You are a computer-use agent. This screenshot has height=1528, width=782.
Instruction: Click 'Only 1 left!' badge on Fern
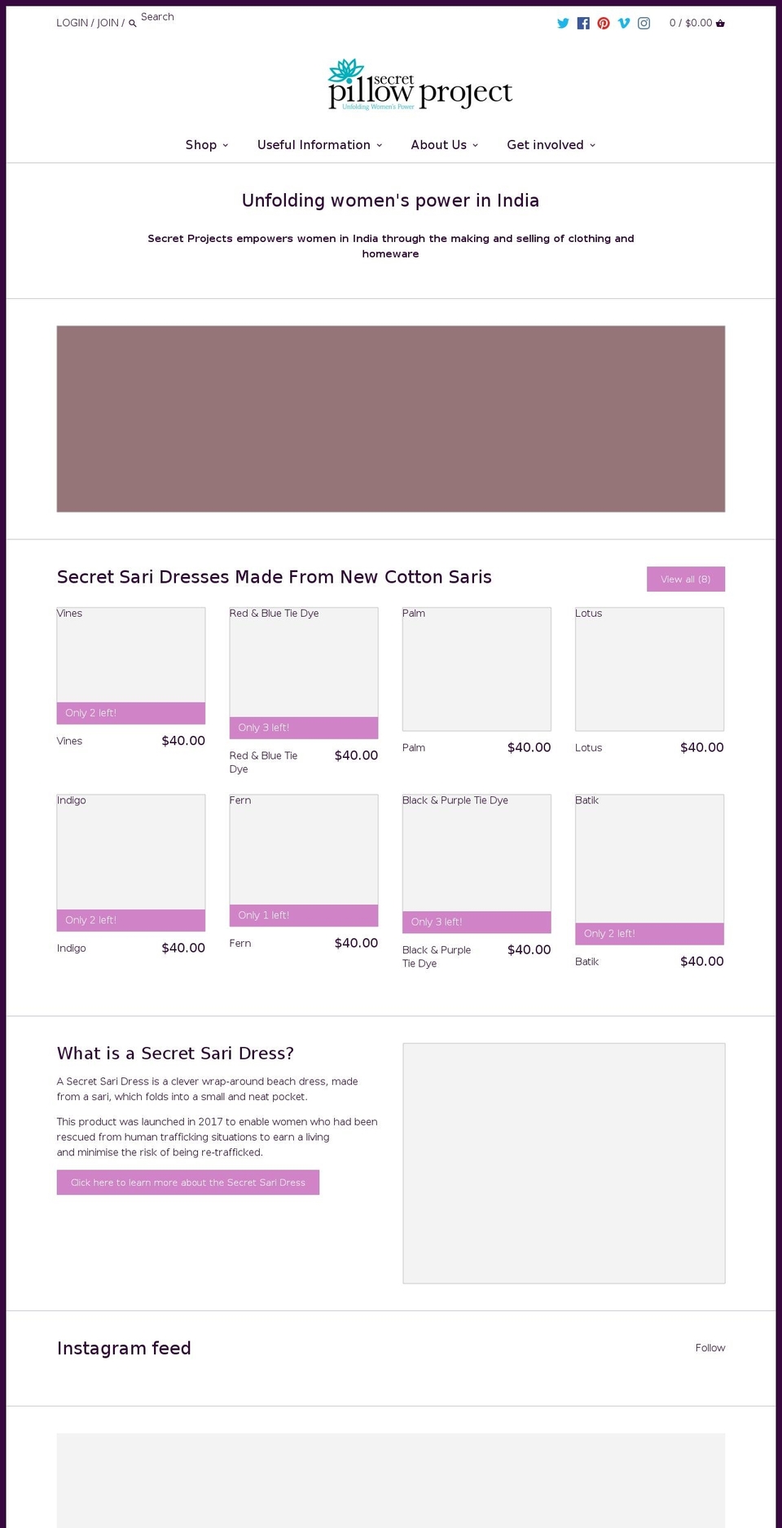coord(304,915)
